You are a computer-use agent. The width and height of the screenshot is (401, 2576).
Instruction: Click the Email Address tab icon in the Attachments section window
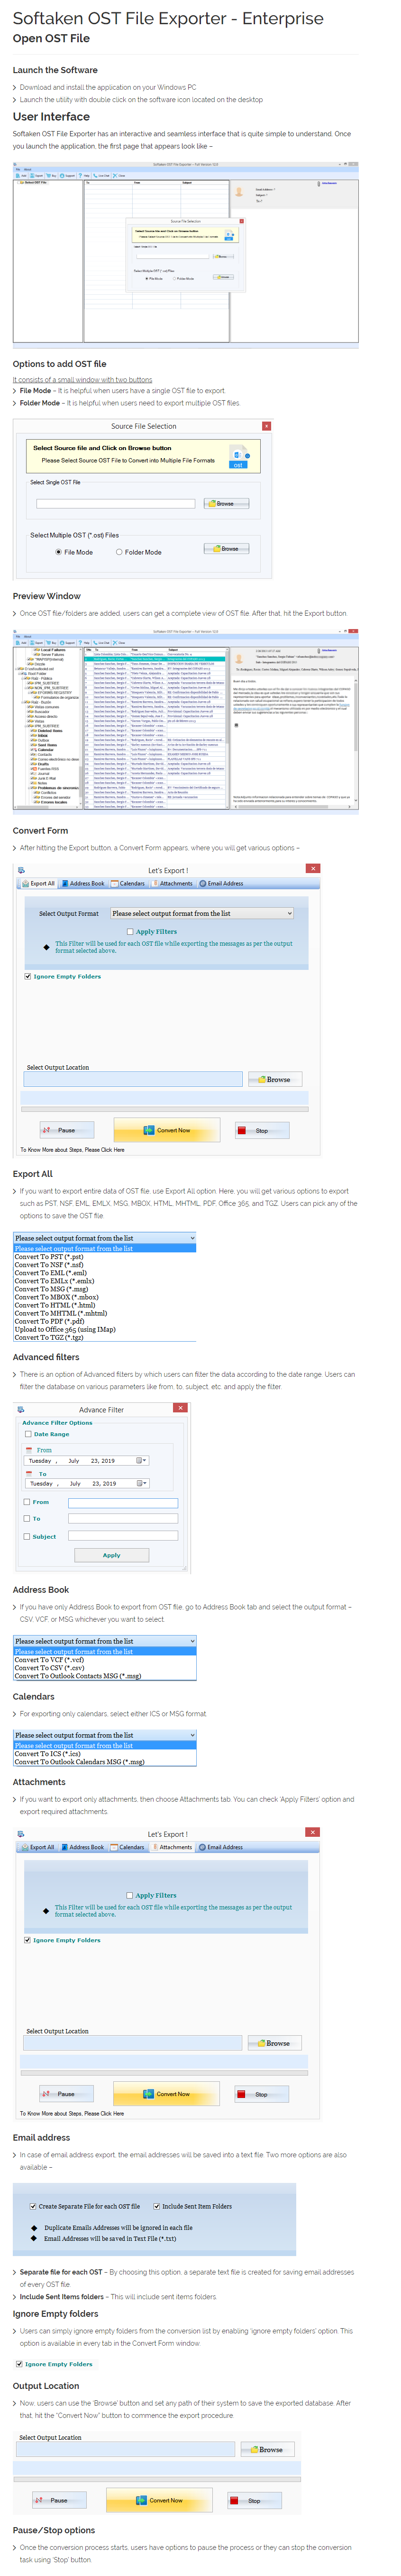(202, 1847)
